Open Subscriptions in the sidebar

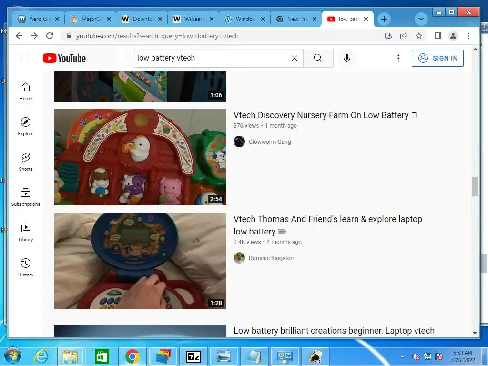26,197
